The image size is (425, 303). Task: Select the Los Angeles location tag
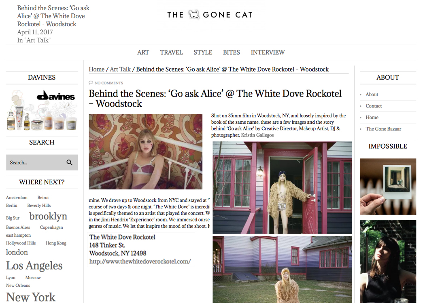[x=34, y=266]
